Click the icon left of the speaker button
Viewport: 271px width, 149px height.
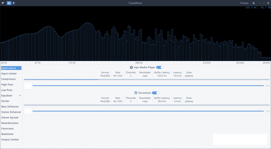click(x=3, y=3)
